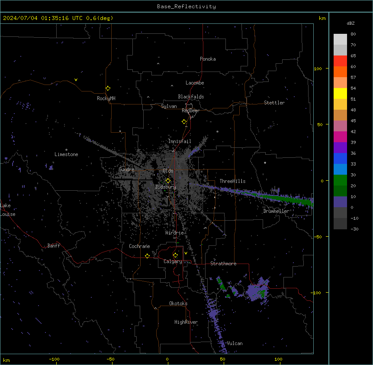Click the 80 value atop the dBZ scale
The height and width of the screenshot is (365, 373).
coord(353,34)
